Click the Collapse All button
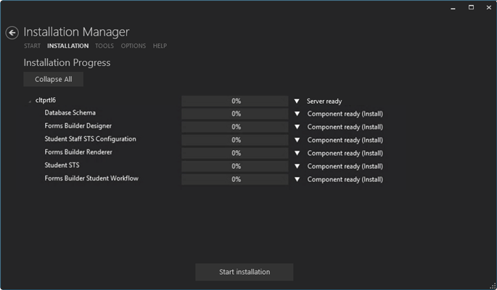 (54, 79)
